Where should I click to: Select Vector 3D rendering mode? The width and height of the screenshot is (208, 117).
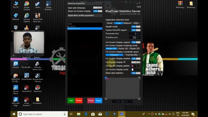coord(123,48)
